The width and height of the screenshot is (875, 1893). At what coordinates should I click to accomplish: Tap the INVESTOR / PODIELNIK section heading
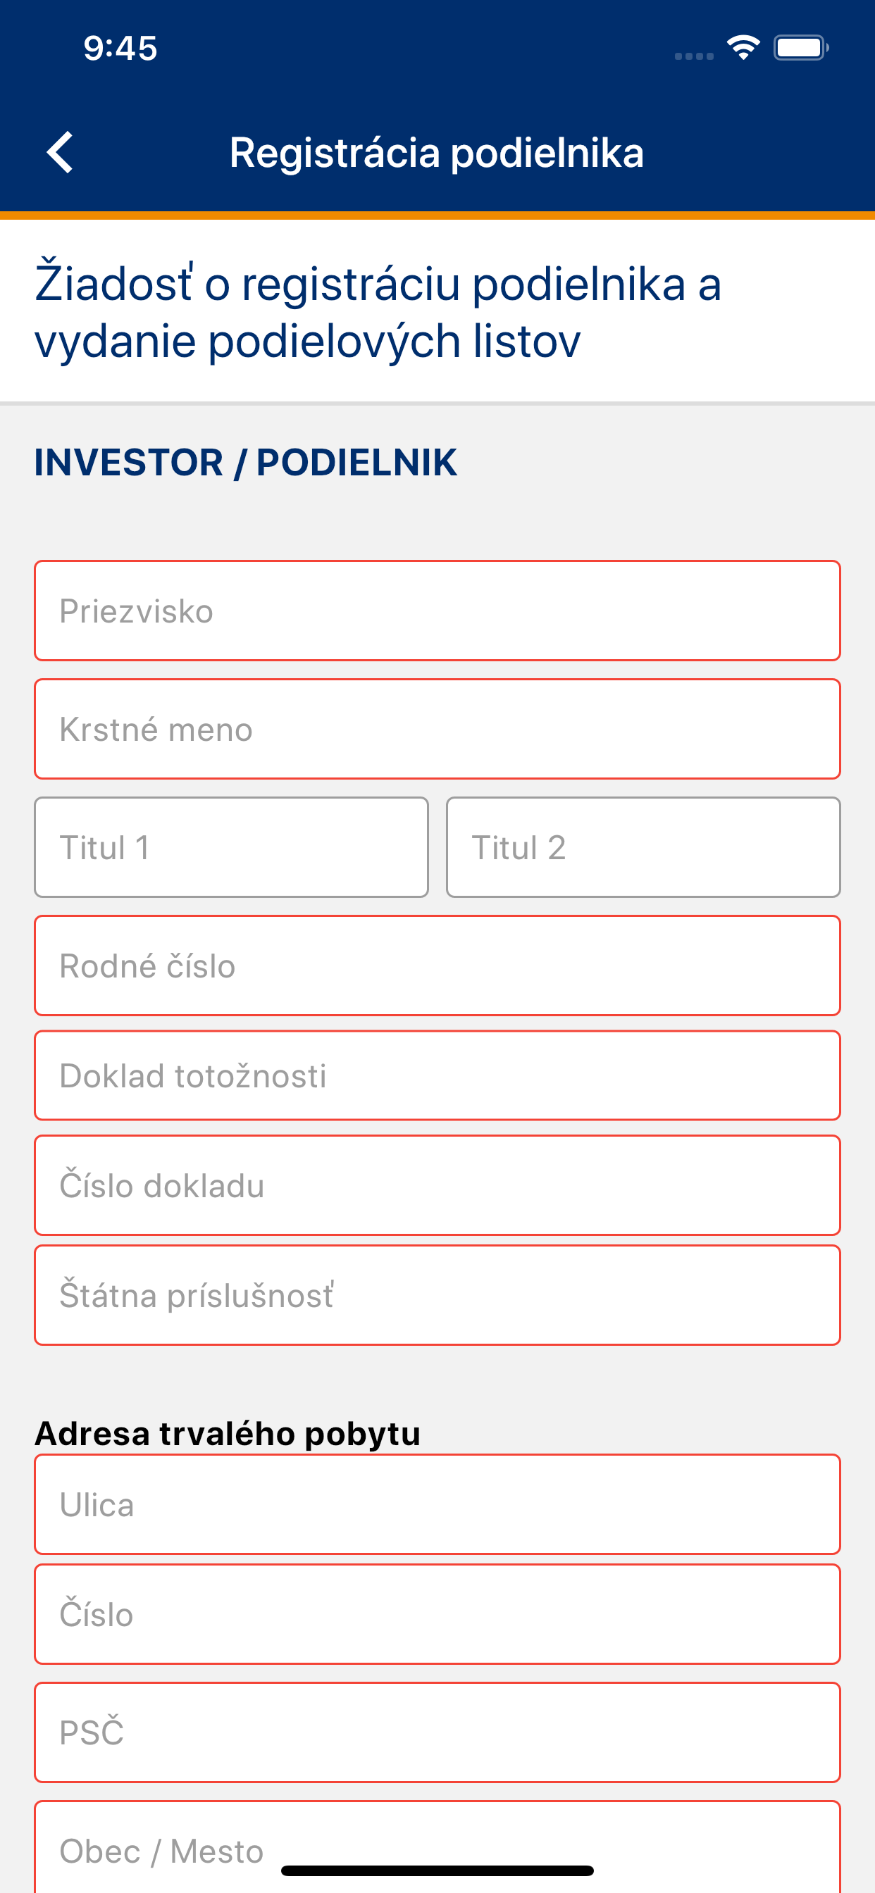[x=246, y=463]
